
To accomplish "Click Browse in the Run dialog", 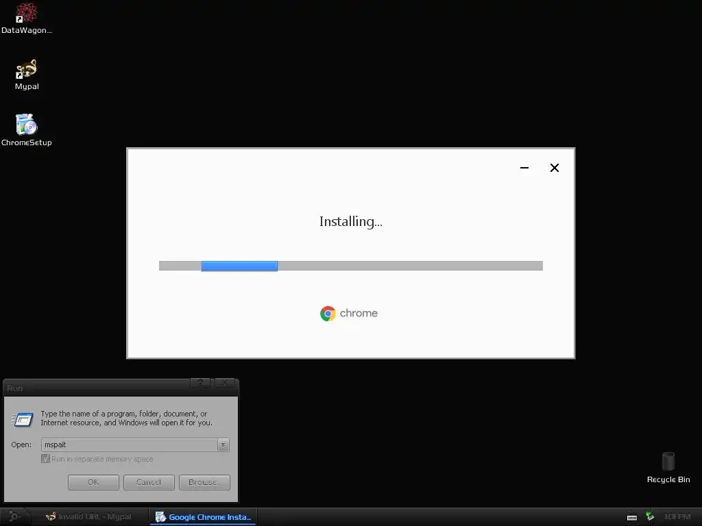I will pyautogui.click(x=204, y=482).
